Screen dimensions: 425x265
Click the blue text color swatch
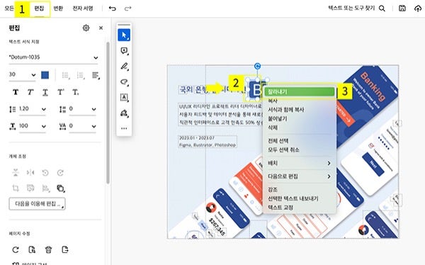45,75
